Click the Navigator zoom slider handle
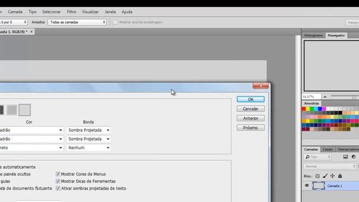Screen dimensions: 359x202 coord(354,97)
